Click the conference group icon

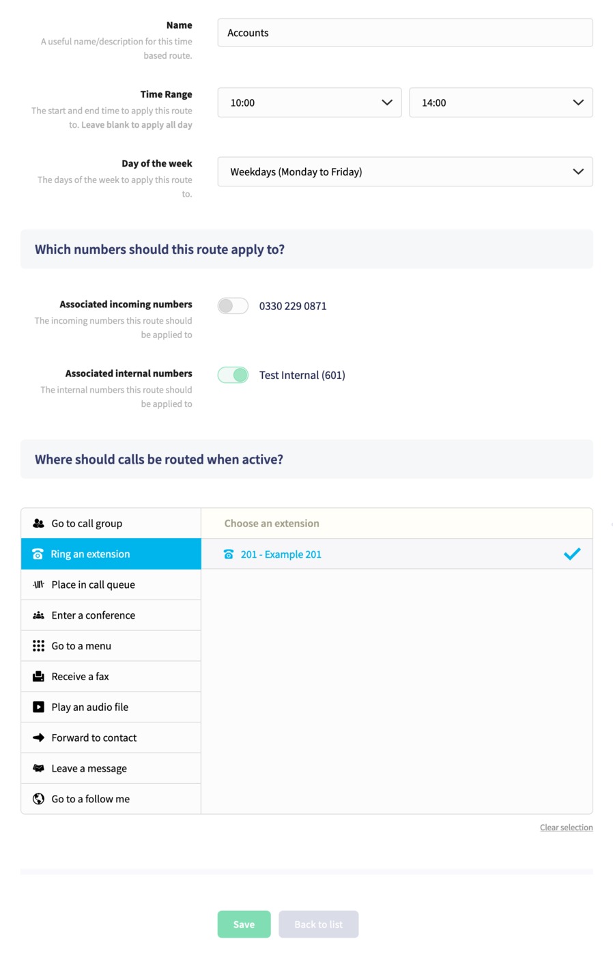click(38, 615)
